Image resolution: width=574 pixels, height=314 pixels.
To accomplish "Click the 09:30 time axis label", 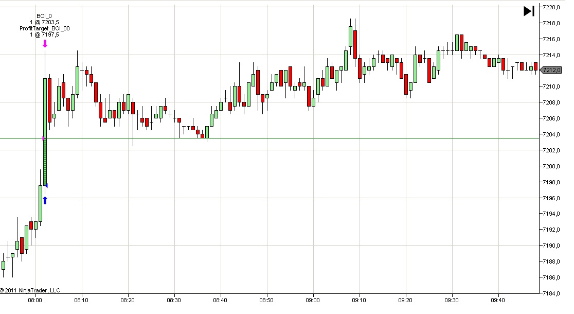I will (452, 300).
